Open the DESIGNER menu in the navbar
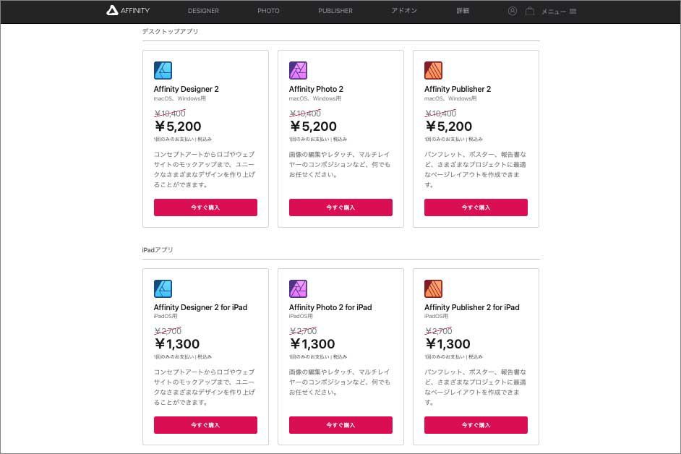The width and height of the screenshot is (681, 454). 203,11
